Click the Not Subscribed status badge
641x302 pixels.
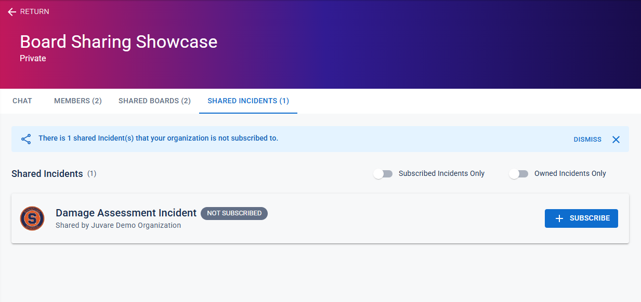click(x=234, y=213)
